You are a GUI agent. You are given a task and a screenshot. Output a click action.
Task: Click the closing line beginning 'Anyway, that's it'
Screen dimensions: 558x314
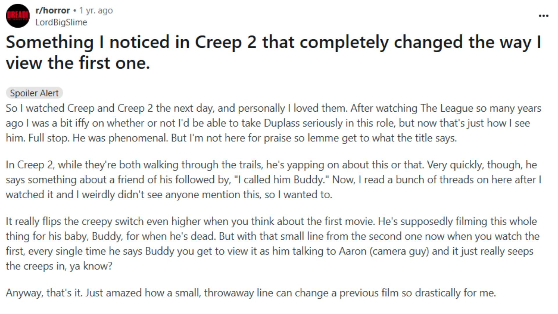pos(251,292)
